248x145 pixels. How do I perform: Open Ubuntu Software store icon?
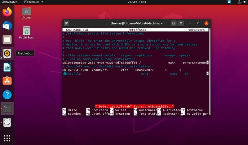(x=7, y=81)
